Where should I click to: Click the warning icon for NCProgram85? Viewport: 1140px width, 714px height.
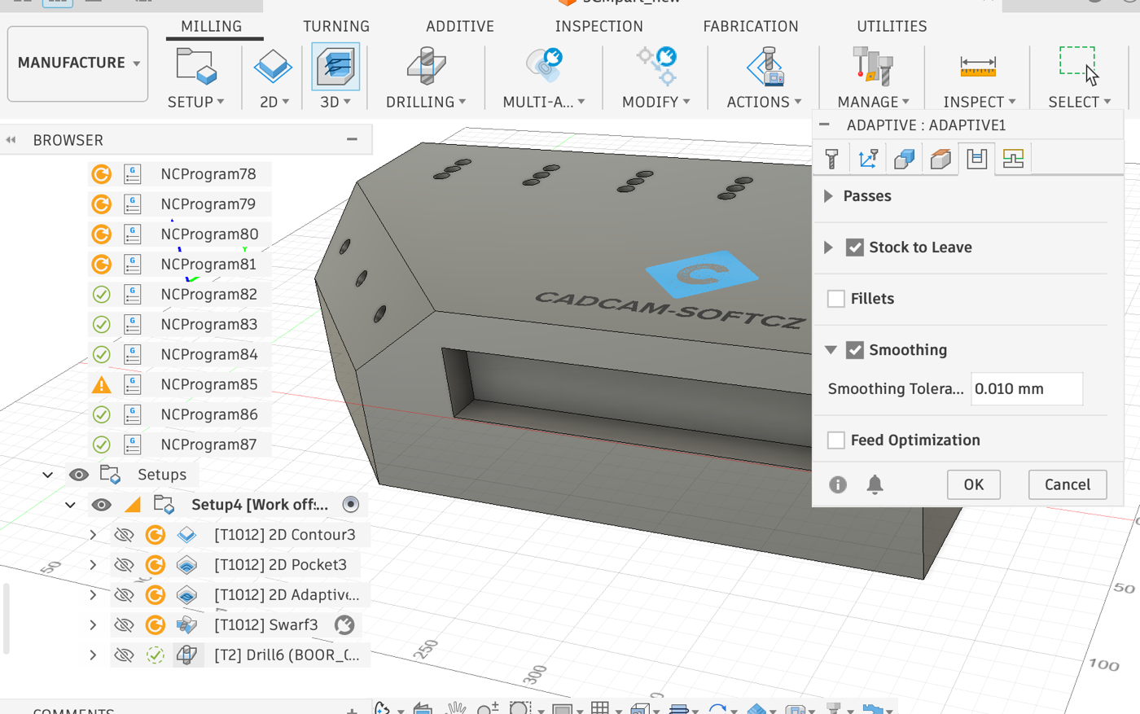[x=101, y=384]
